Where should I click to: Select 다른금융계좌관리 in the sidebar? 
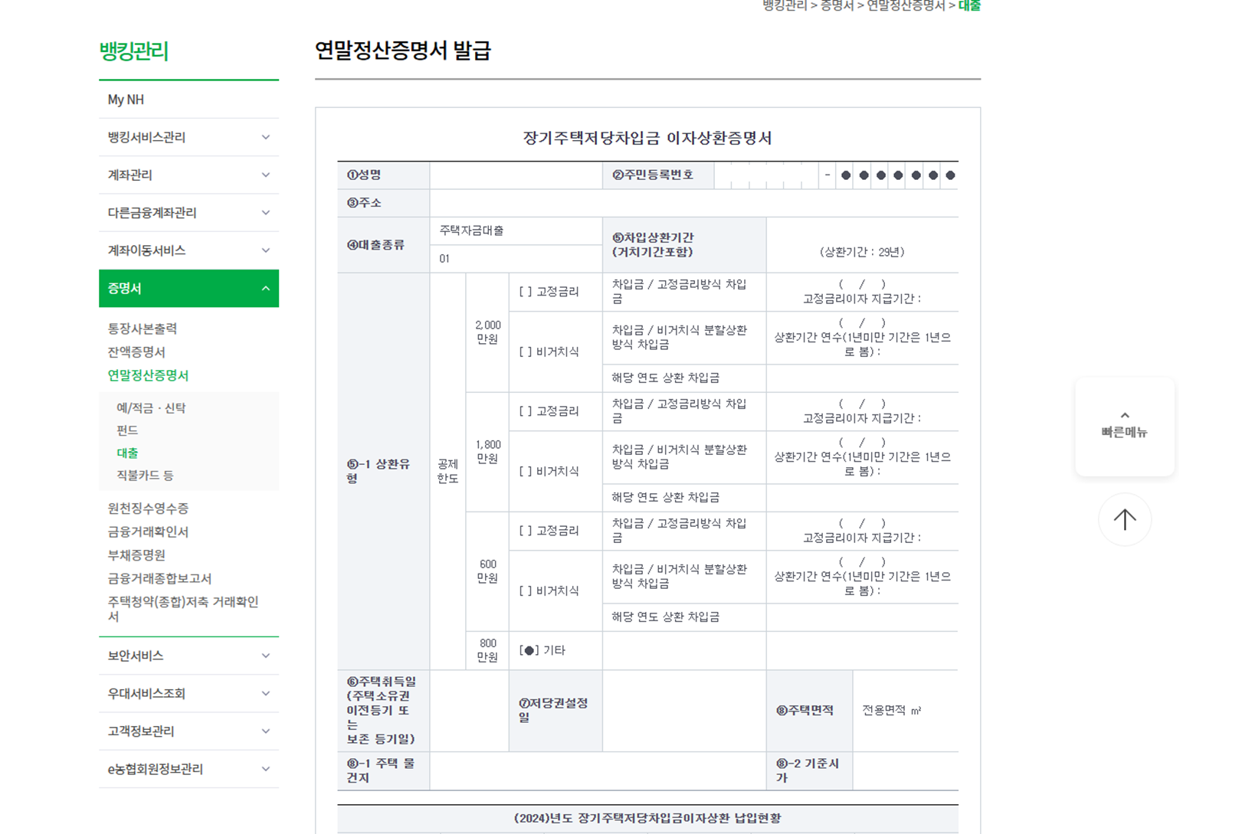[x=152, y=212]
